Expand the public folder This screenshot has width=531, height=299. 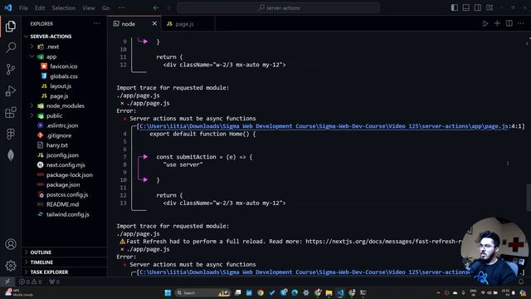65,115
